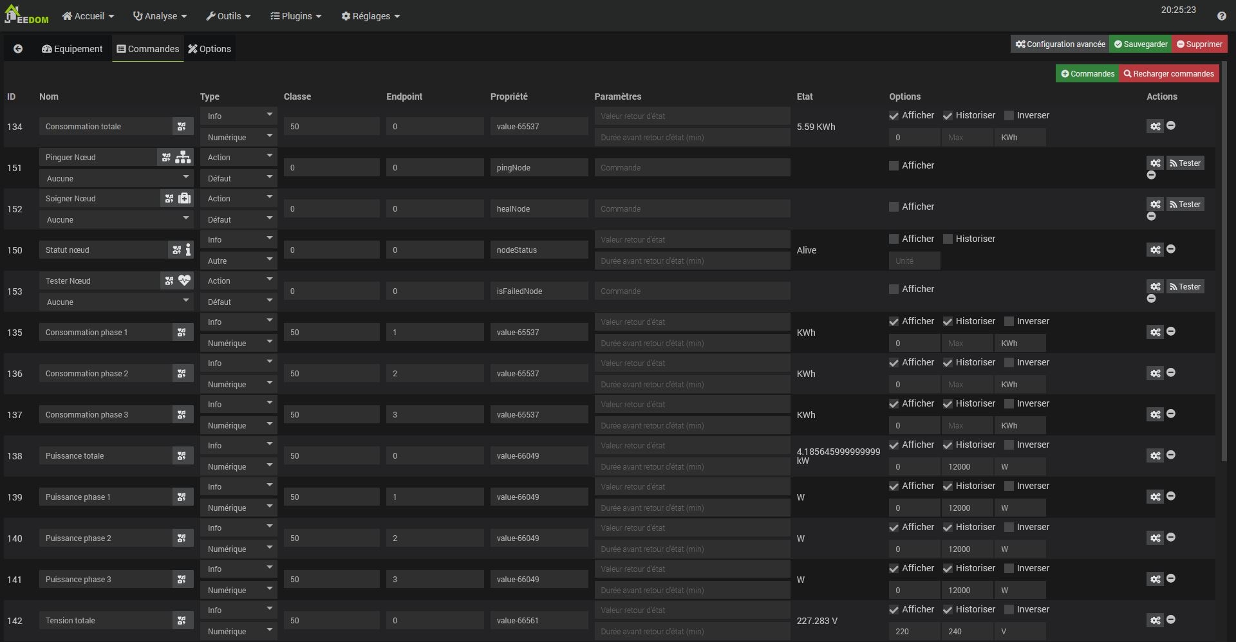The height and width of the screenshot is (642, 1236).
Task: Toggle Historiser for Consommation totale
Action: pos(948,116)
